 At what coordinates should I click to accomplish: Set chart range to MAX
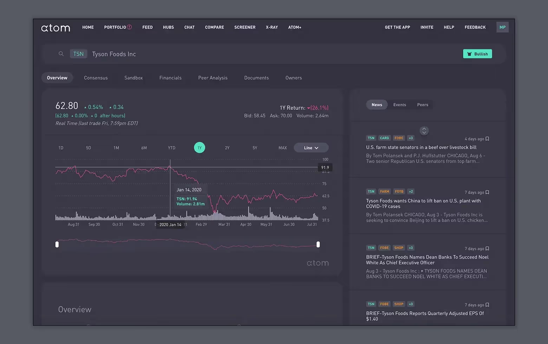point(282,148)
